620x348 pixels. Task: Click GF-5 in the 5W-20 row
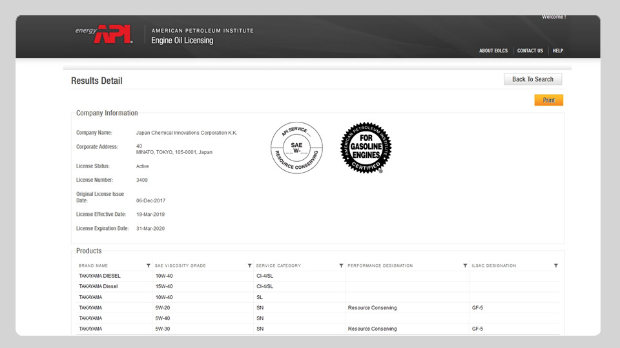tap(477, 308)
